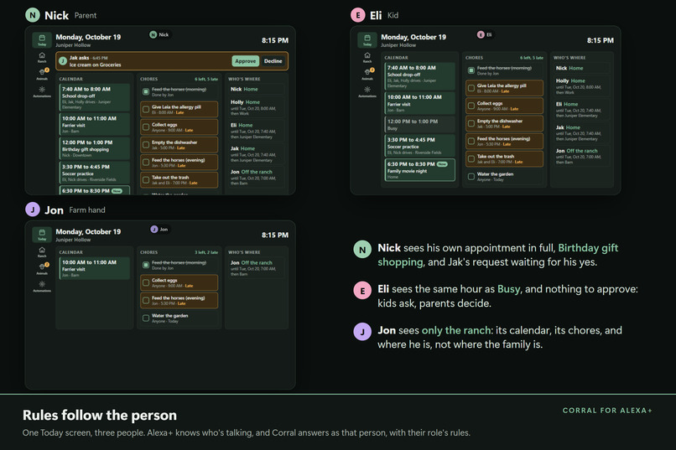Click the 8:15 PM clock in Eli's panel
The width and height of the screenshot is (676, 450).
(x=601, y=40)
